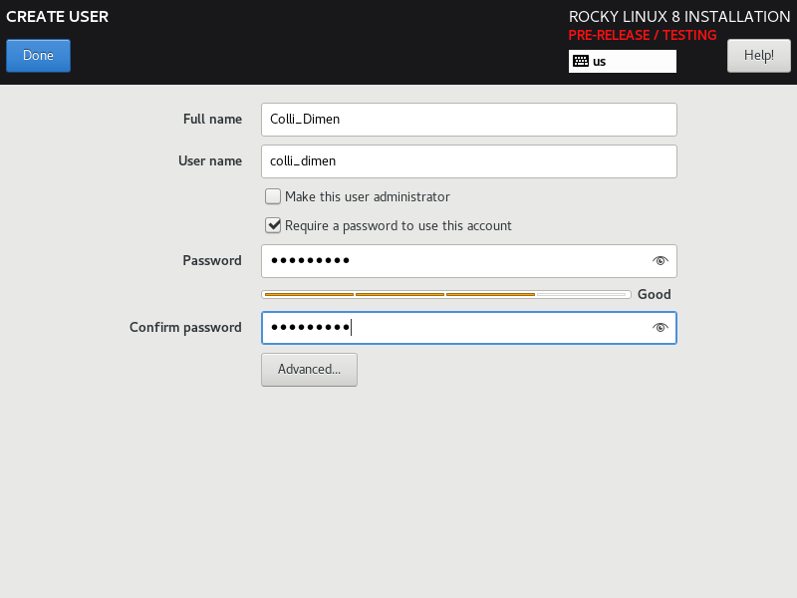
Task: Click the ROCKY LINUX 8 INSTALLATION title
Action: pyautogui.click(x=679, y=17)
